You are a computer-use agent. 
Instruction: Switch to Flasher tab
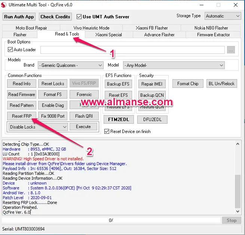pos(20,35)
